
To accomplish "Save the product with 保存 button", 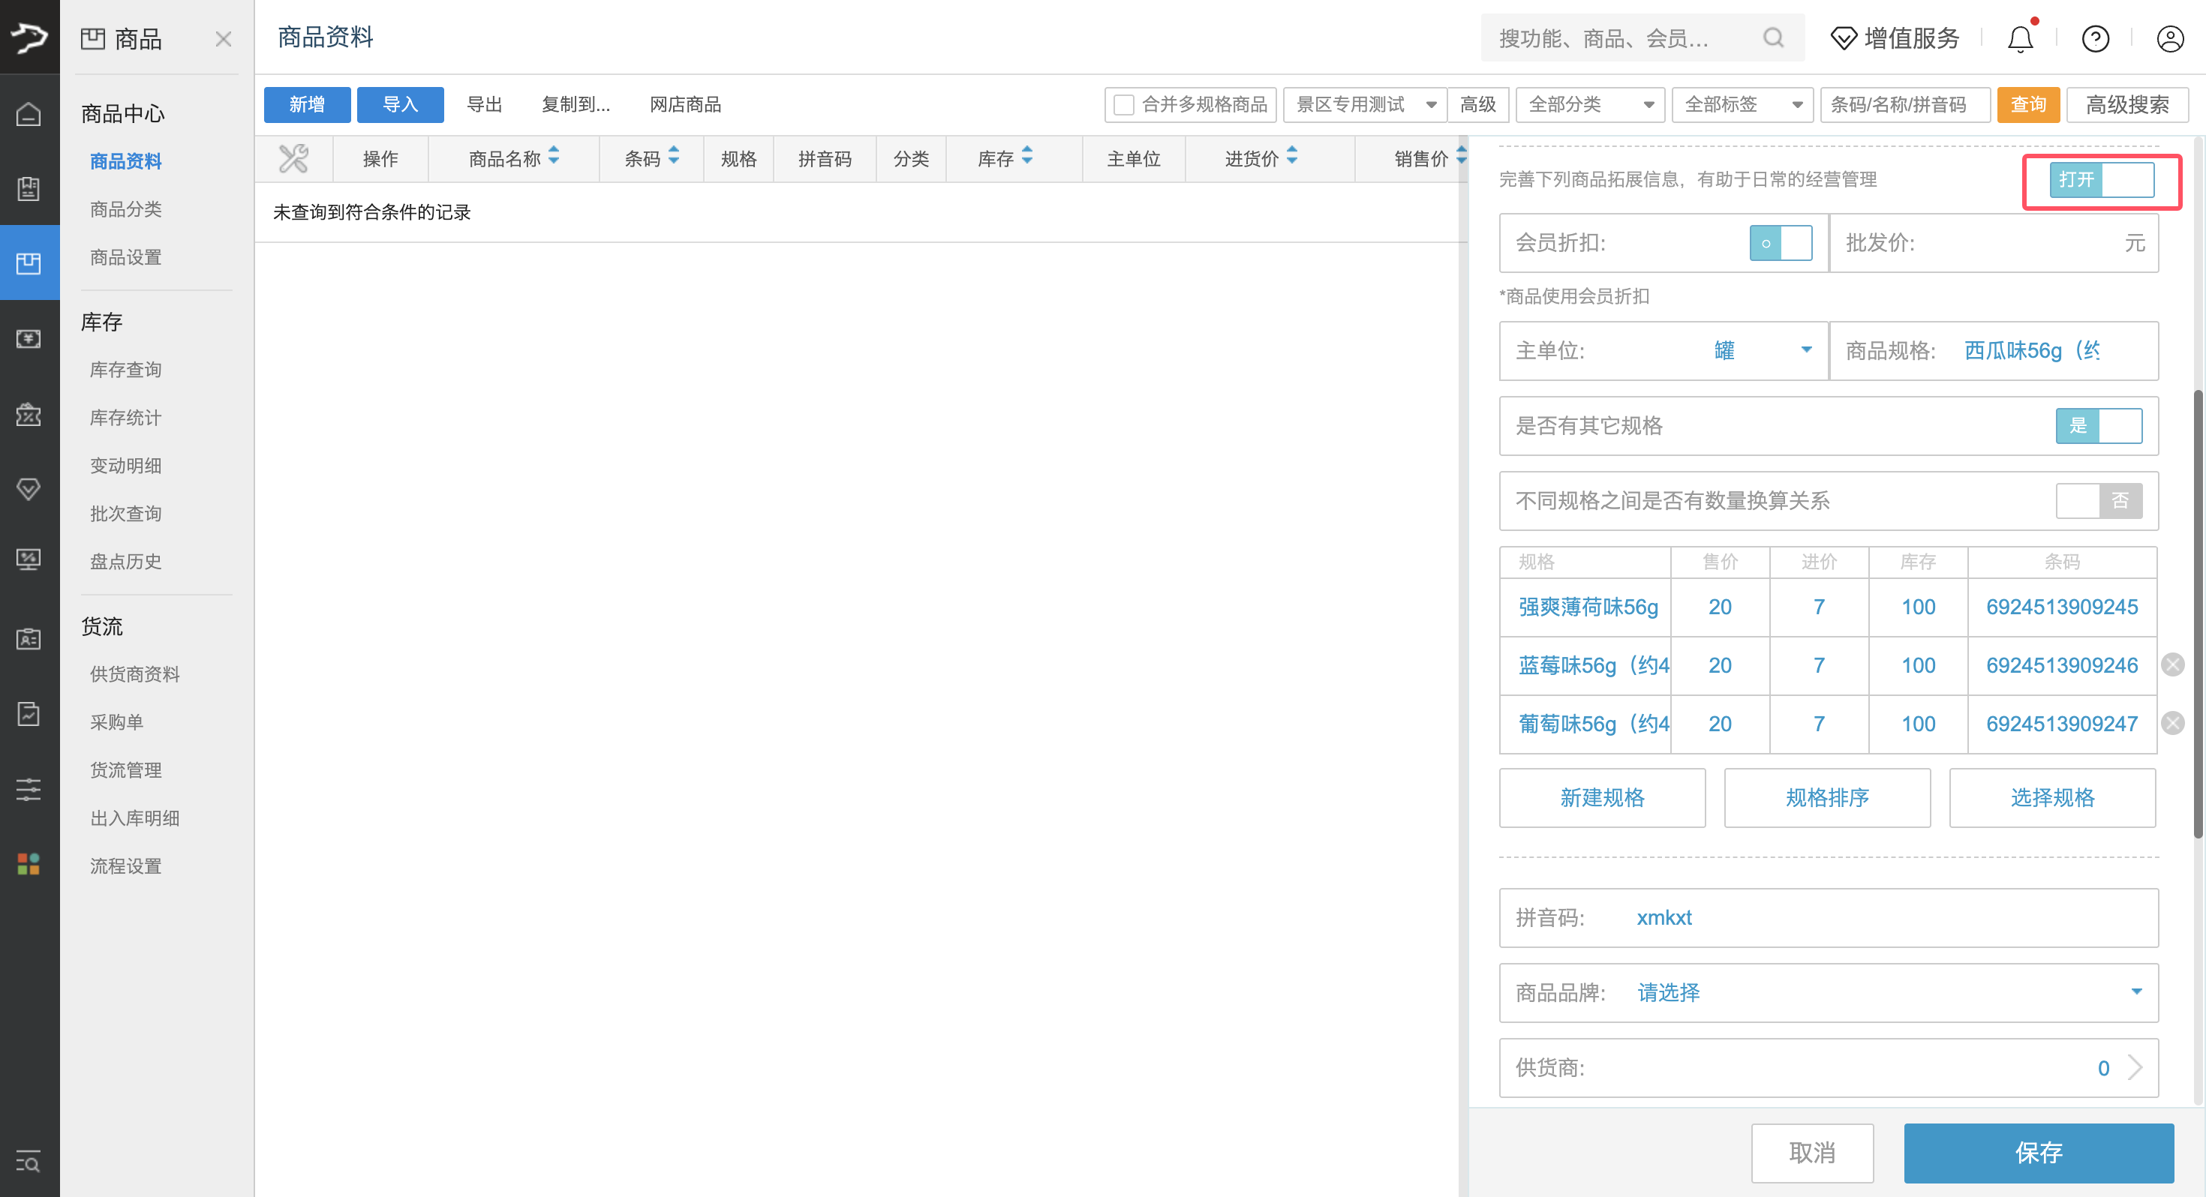I will click(x=2039, y=1153).
